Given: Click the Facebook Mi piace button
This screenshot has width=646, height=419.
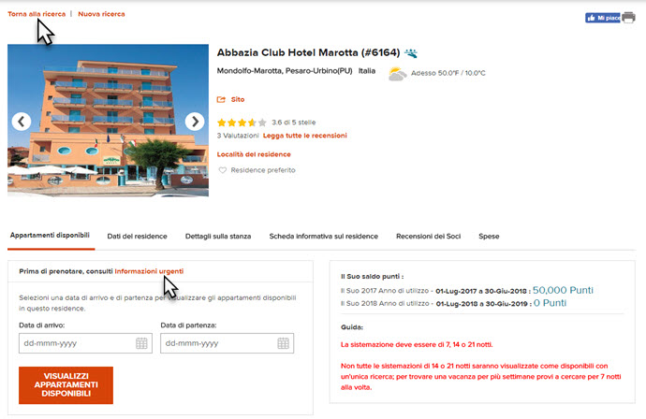Looking at the screenshot, I should 602,17.
